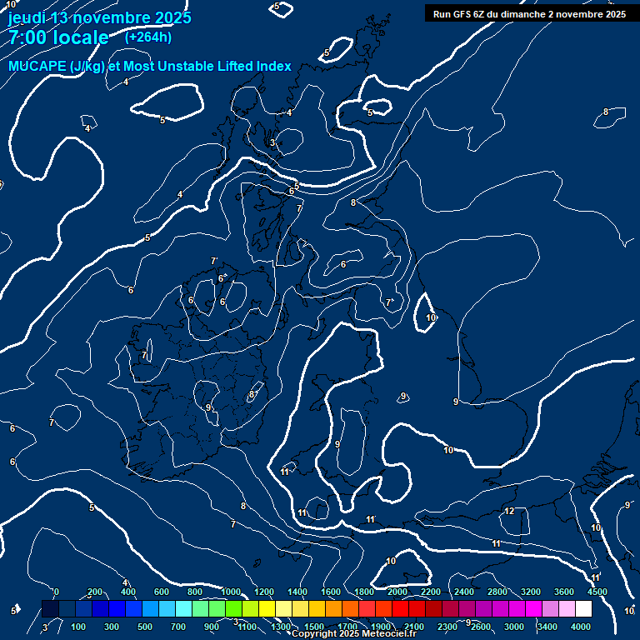Click the date title 'jeudi 13 novembre 2025'

click(x=99, y=17)
